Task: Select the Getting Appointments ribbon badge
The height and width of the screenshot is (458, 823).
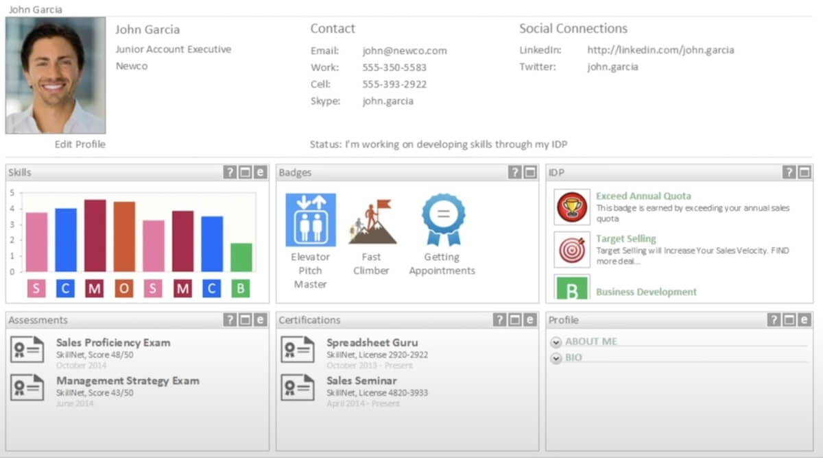Action: tap(443, 219)
